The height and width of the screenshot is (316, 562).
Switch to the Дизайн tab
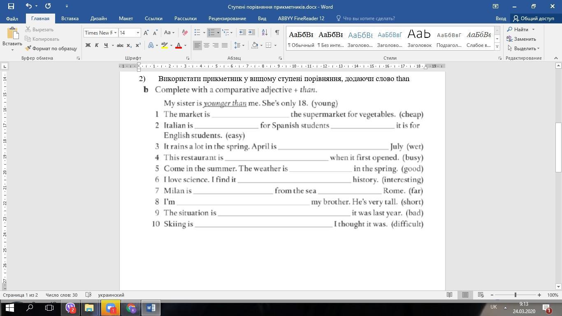tap(99, 19)
